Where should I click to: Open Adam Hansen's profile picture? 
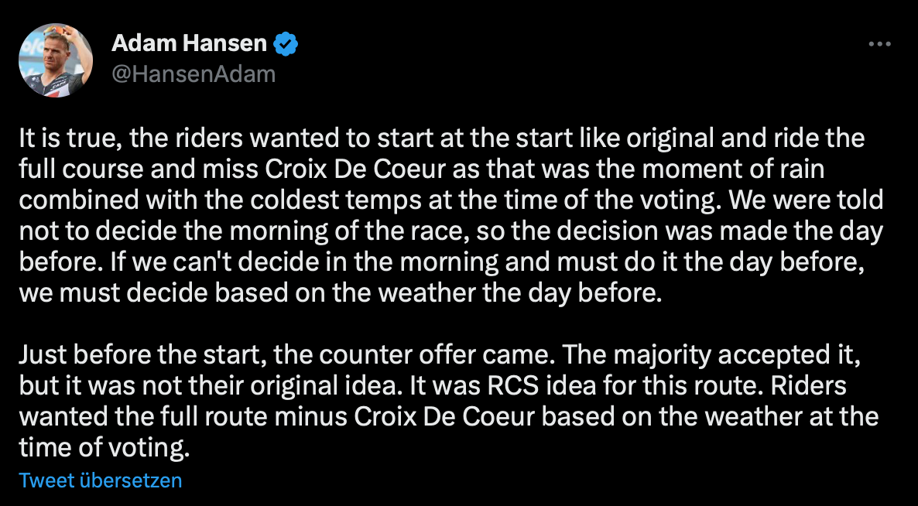[x=57, y=60]
